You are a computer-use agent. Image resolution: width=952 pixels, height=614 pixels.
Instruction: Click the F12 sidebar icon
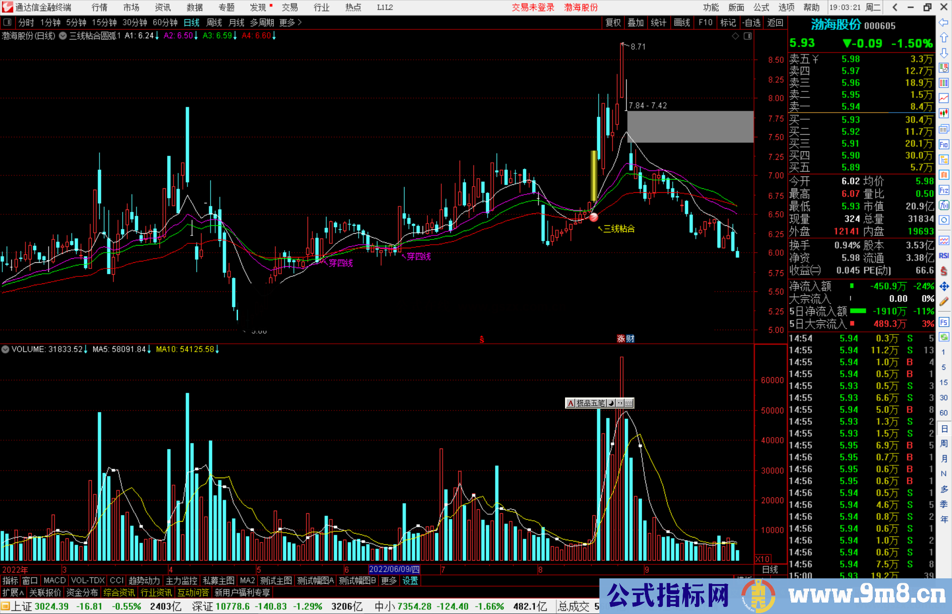click(x=944, y=190)
